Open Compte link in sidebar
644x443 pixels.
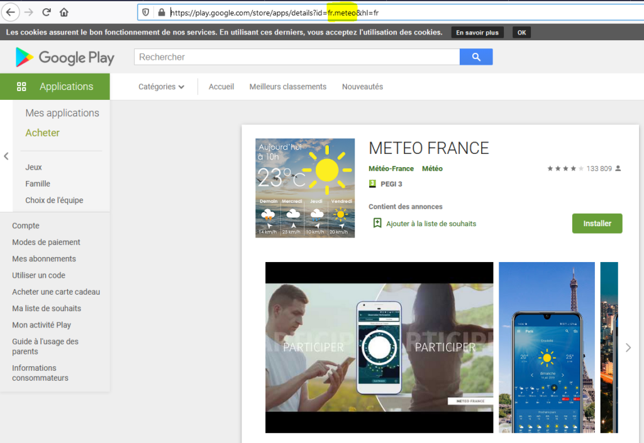tap(25, 226)
